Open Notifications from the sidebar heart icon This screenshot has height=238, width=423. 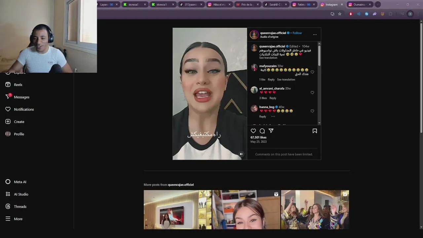pyautogui.click(x=8, y=109)
